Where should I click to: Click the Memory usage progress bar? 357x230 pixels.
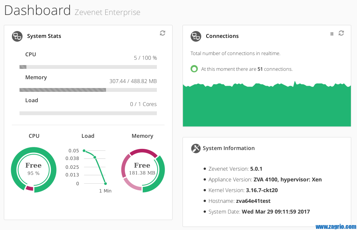click(88, 90)
